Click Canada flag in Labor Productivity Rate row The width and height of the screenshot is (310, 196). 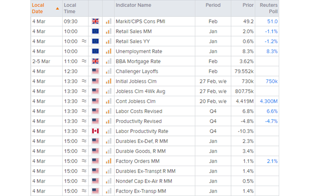pos(95,131)
